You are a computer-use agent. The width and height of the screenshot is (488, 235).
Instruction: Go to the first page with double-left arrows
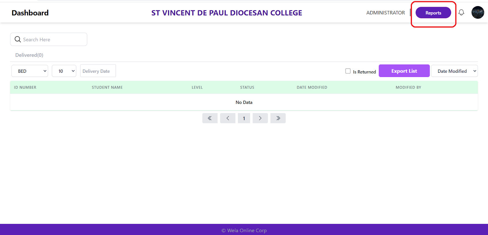click(x=210, y=118)
